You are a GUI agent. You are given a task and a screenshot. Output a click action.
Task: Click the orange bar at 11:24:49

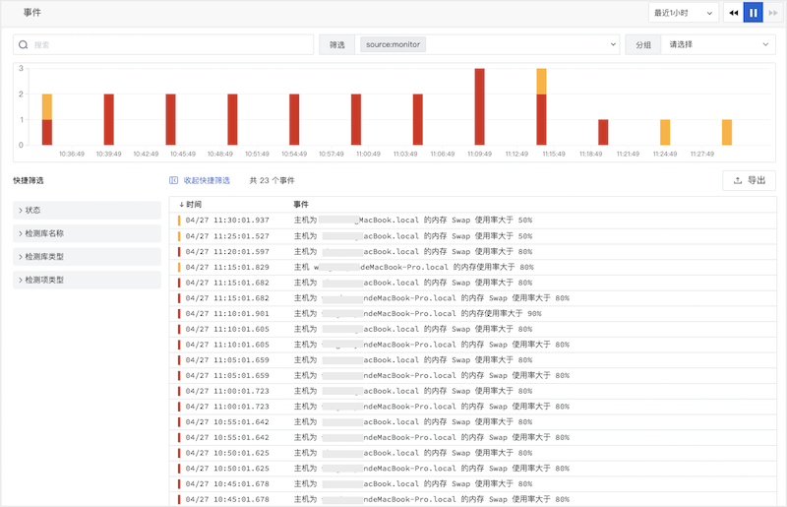point(665,132)
